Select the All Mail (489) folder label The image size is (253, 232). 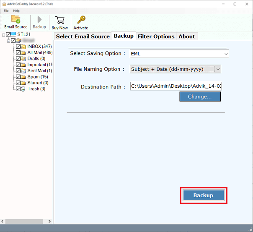(x=40, y=52)
